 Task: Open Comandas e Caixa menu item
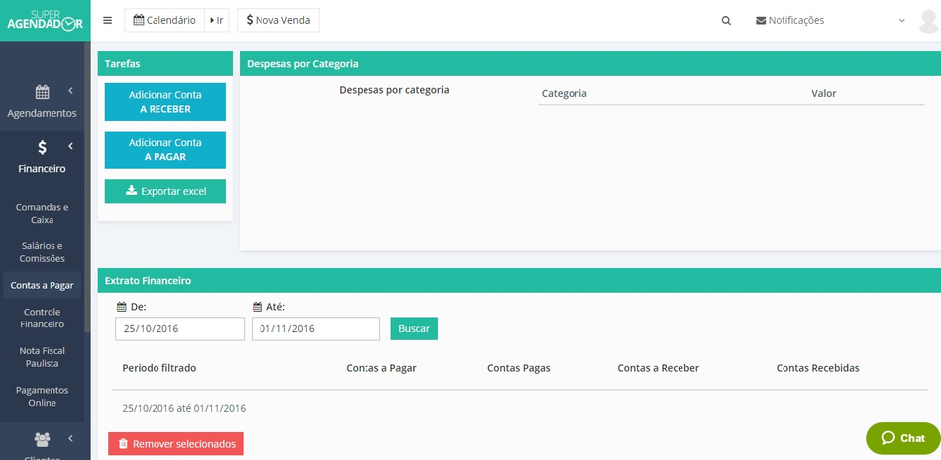(x=42, y=213)
